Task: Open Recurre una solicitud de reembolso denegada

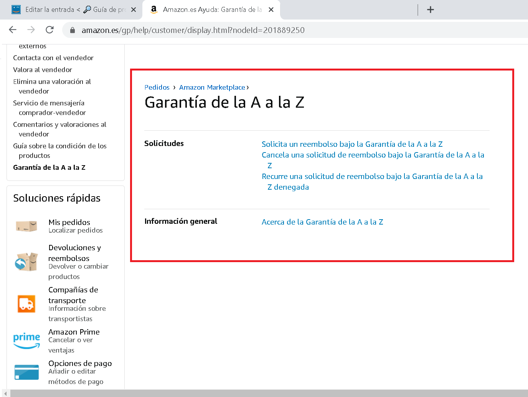Action: [x=372, y=182]
